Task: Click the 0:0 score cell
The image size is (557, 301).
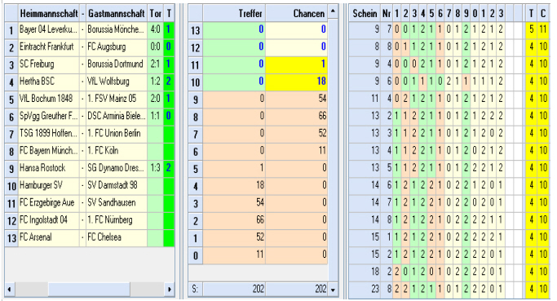Action: point(155,47)
